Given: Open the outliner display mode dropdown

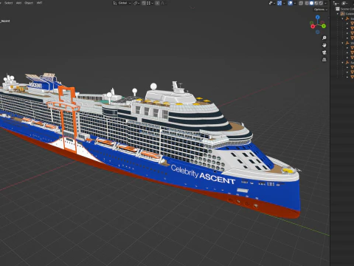Looking at the screenshot, I should tap(344, 4).
